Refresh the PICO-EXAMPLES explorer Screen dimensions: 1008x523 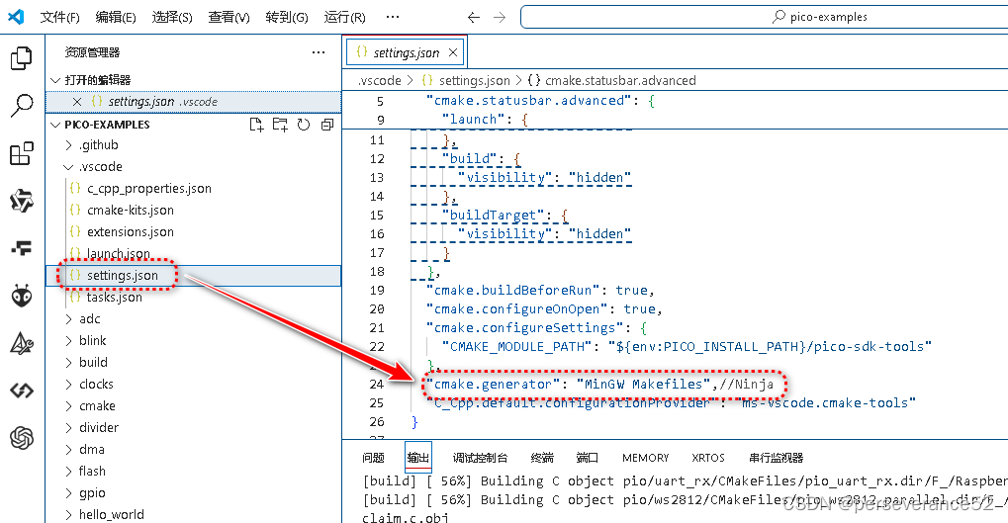coord(304,125)
